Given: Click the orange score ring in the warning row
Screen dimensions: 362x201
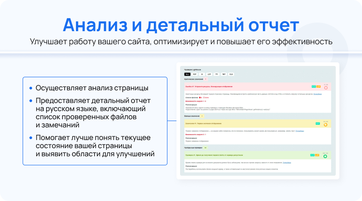Looking at the screenshot, I should 325,125.
